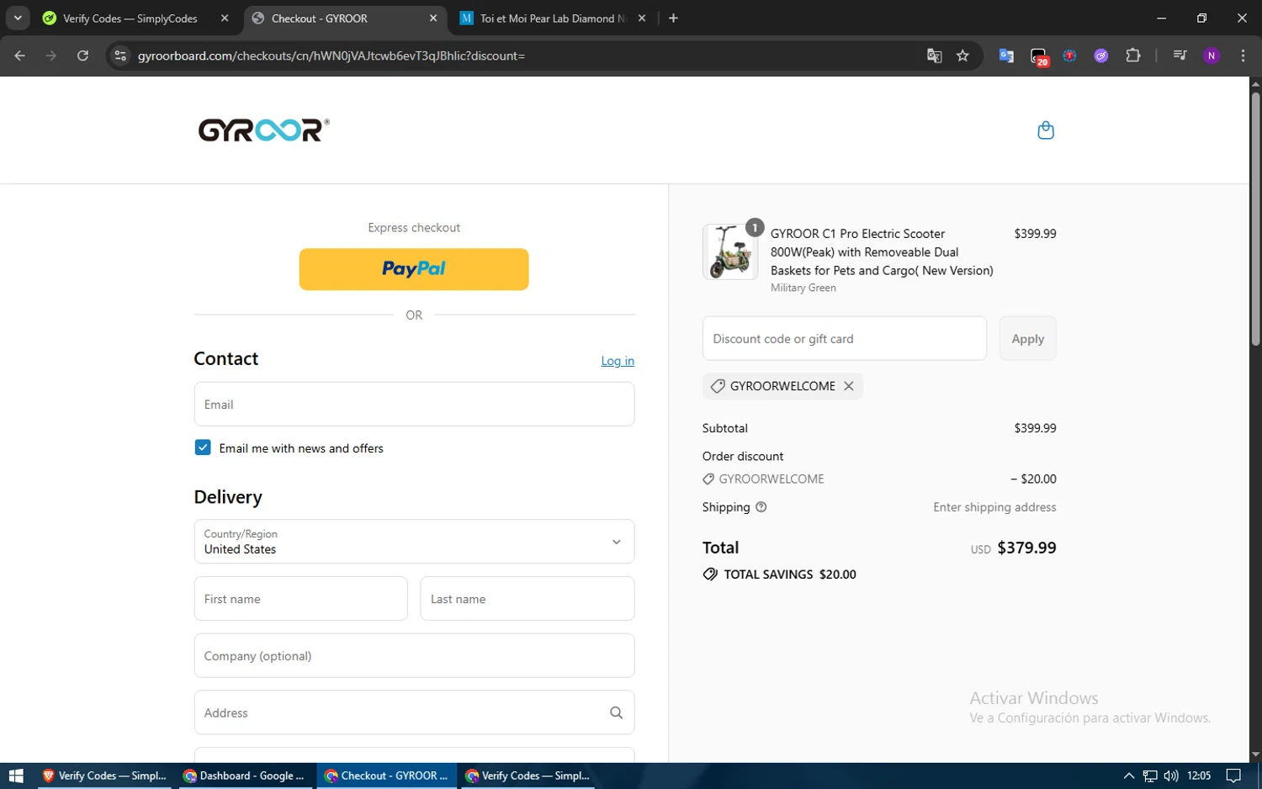Expand the Country/Region dropdown

click(414, 542)
